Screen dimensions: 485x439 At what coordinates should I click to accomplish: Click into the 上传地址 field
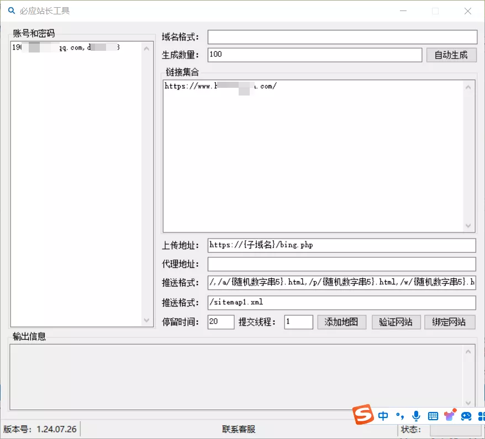click(341, 246)
